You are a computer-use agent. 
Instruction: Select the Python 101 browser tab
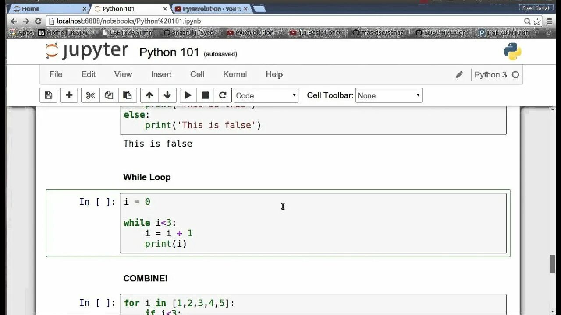pyautogui.click(x=130, y=9)
